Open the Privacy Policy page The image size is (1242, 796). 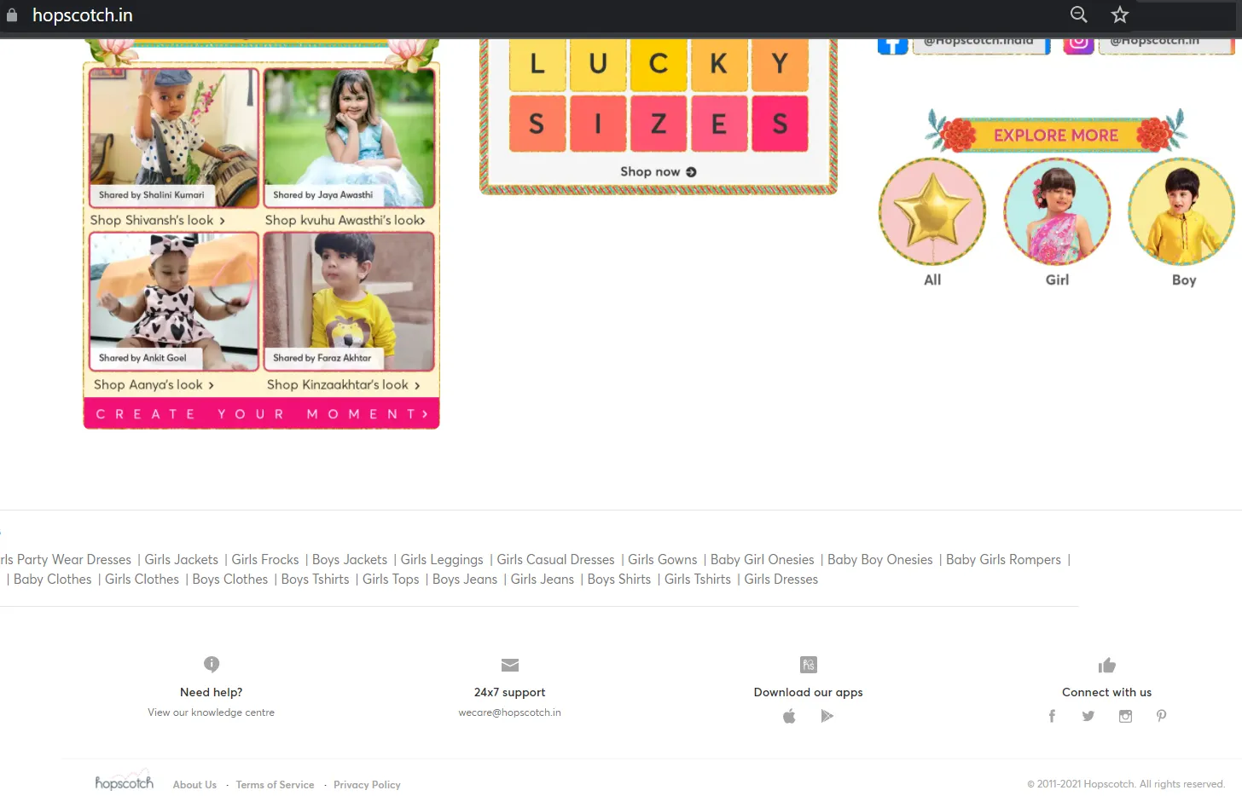point(367,785)
